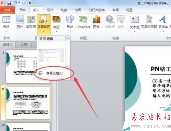Image resolution: width=171 pixels, height=131 pixels.
Task: Expand the 表格 dropdown arrow
Action: coord(6,31)
